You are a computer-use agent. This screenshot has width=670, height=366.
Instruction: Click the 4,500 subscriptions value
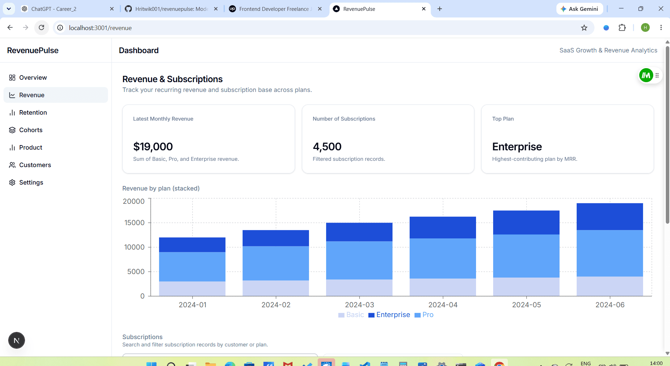[327, 146]
